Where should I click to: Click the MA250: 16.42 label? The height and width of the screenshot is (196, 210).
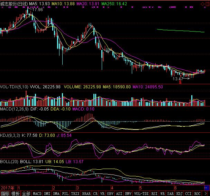(114, 4)
